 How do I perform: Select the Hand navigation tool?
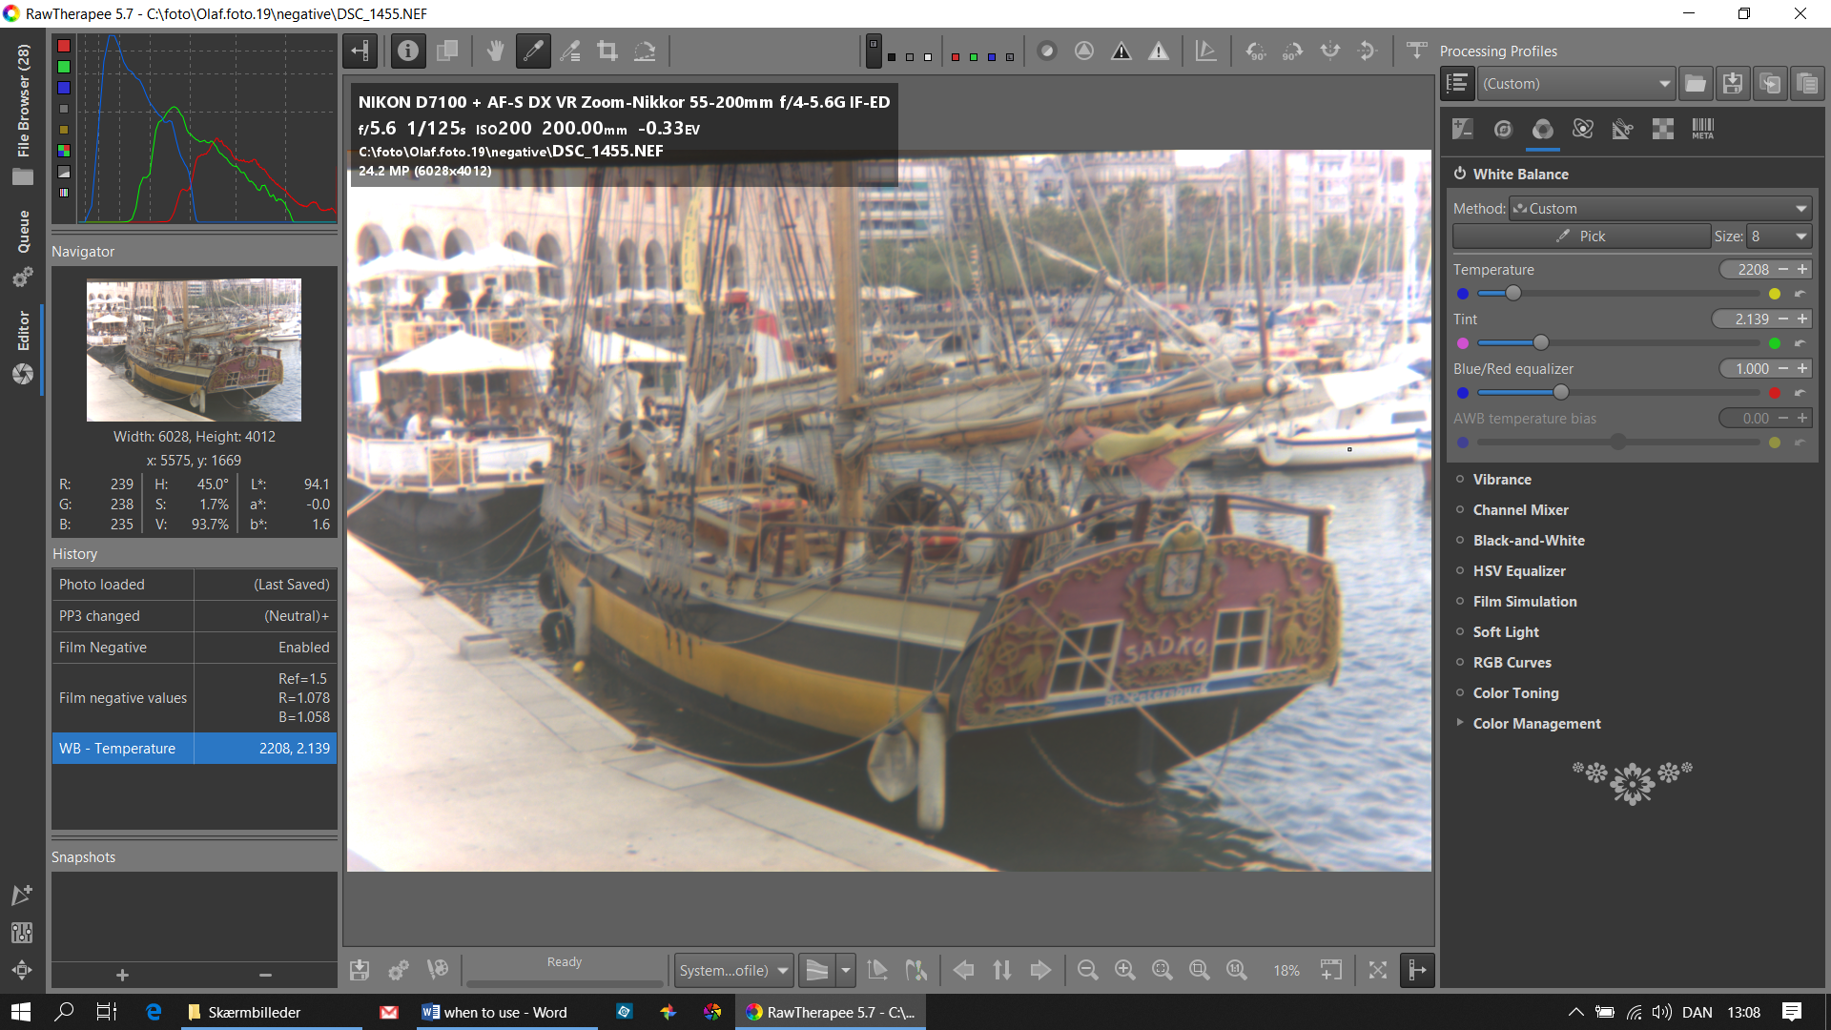pos(495,51)
